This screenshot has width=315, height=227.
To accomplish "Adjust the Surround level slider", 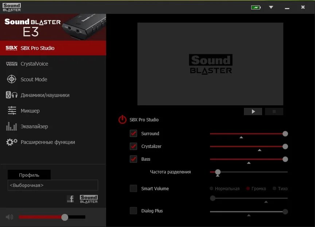I will pos(285,134).
